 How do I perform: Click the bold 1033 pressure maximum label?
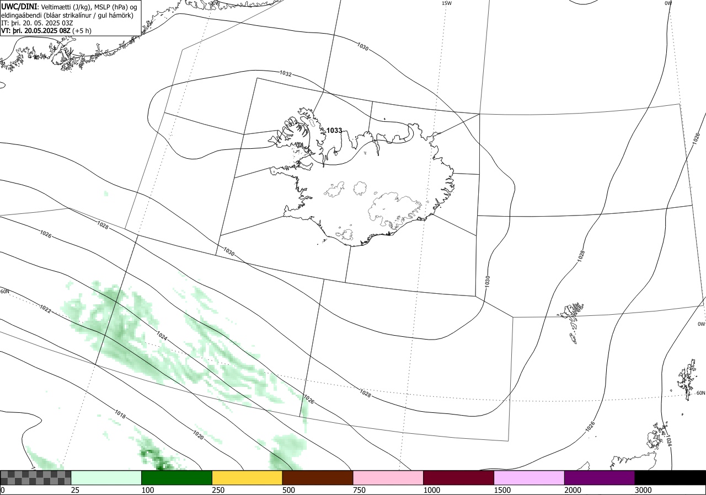(x=334, y=131)
